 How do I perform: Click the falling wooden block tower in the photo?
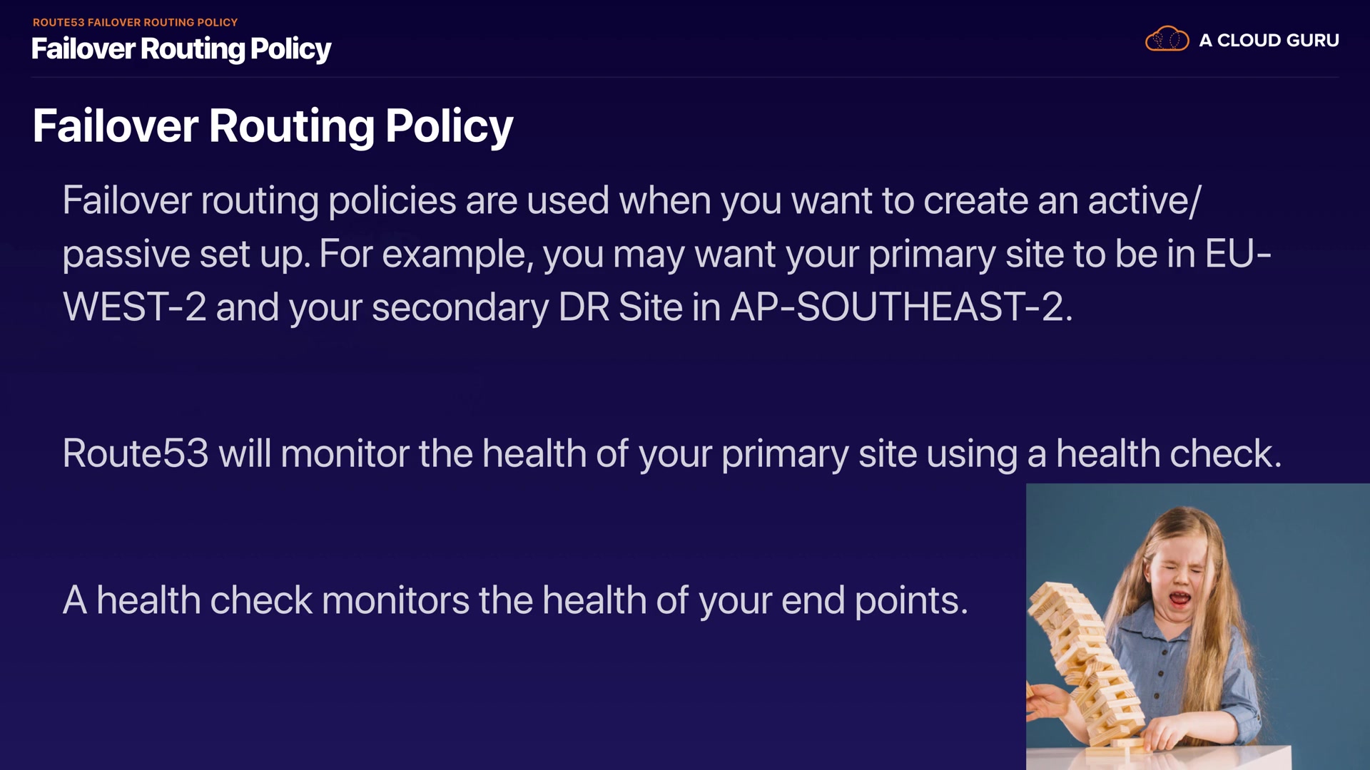point(1081,663)
